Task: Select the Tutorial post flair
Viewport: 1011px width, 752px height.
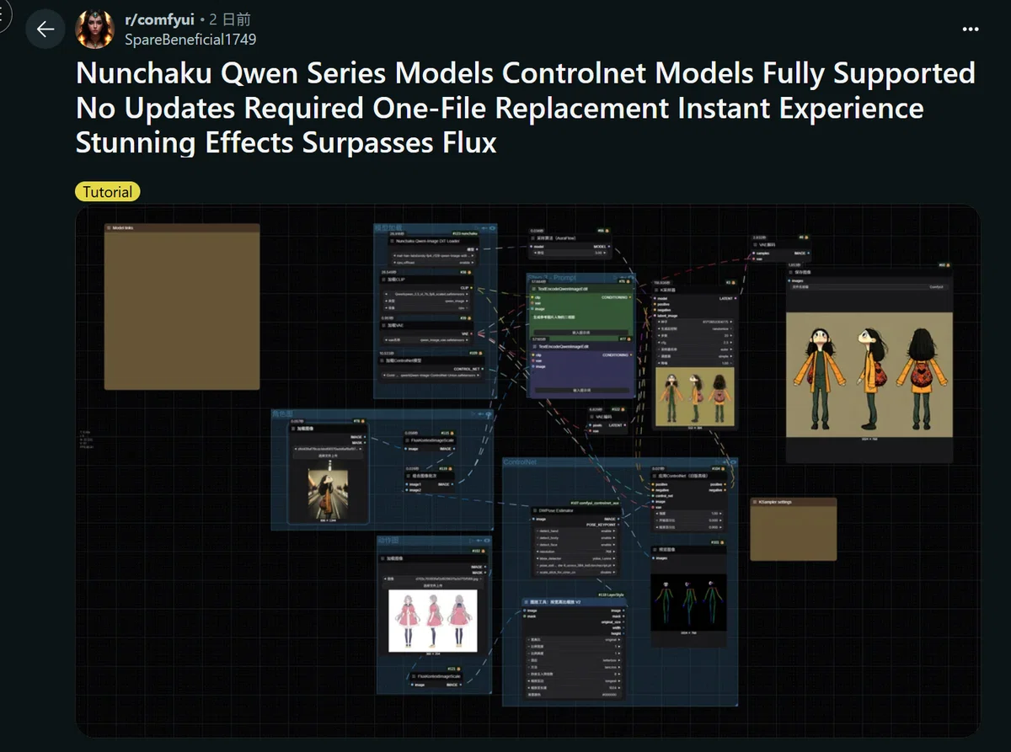Action: coord(108,192)
